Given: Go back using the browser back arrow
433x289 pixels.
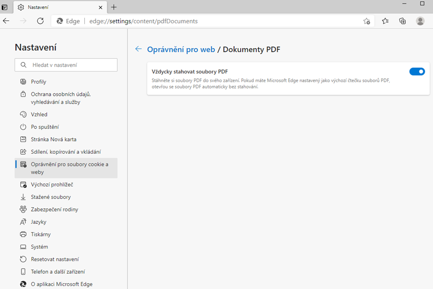Looking at the screenshot, I should pyautogui.click(x=6, y=21).
